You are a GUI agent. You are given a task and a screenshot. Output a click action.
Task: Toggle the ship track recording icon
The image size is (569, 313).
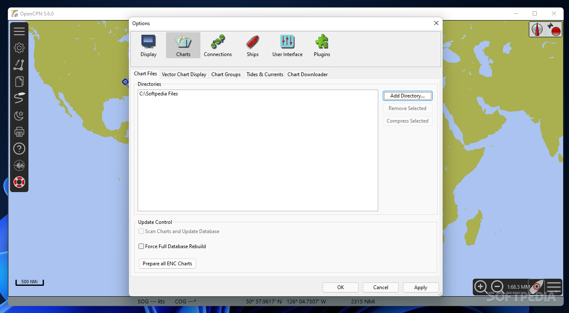coord(19,98)
